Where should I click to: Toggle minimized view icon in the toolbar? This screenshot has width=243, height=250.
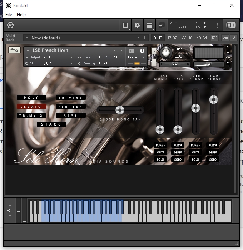pos(162,25)
